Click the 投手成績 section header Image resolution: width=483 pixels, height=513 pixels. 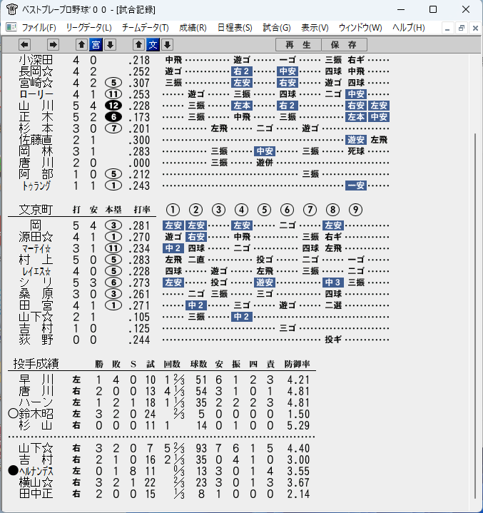click(36, 363)
